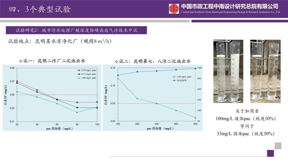Click the 100mg/L 液体pac text line

[245, 119]
